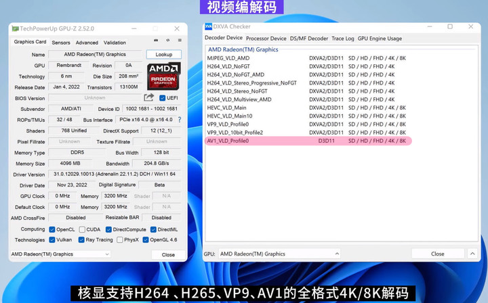This screenshot has height=303, width=488.
Task: Click the Memory Size value 4096 MB
Action: tap(70, 163)
